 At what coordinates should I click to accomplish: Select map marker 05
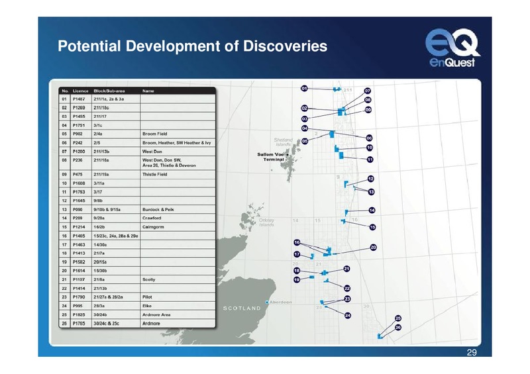[x=305, y=141]
